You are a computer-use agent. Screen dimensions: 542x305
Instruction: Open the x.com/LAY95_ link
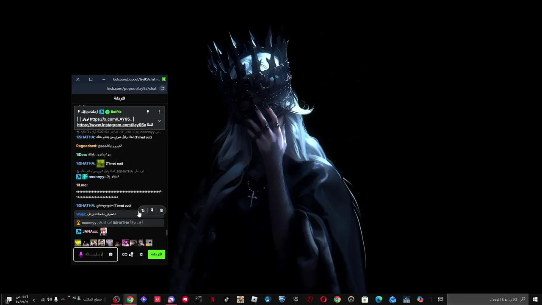click(111, 119)
